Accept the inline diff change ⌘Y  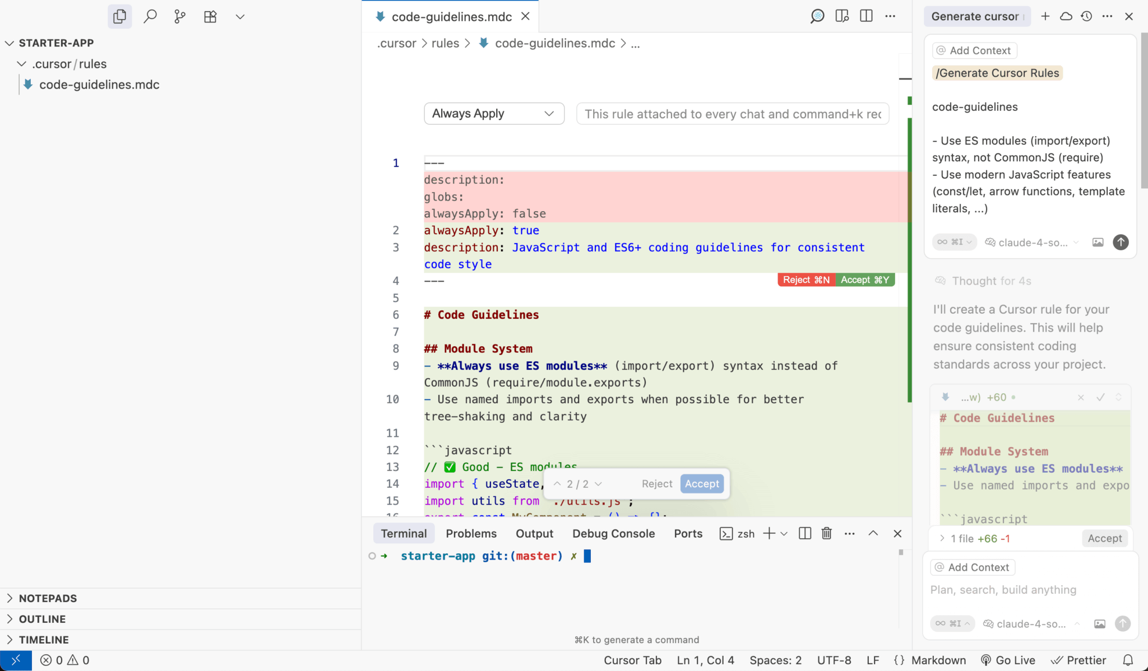865,279
